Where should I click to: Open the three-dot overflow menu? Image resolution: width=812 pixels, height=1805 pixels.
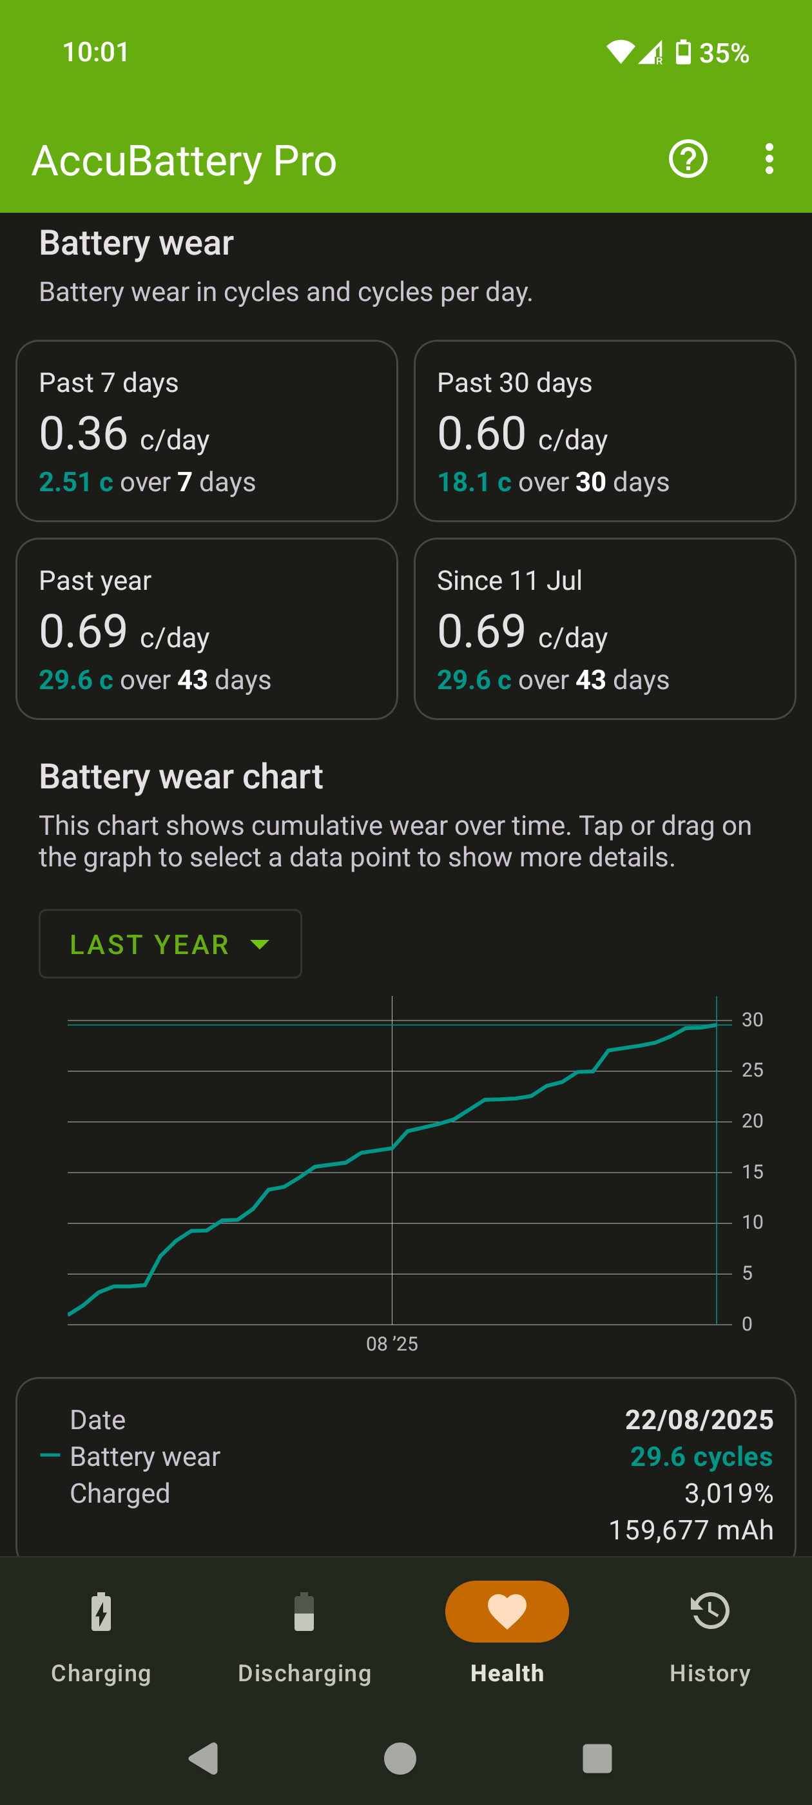pyautogui.click(x=769, y=160)
